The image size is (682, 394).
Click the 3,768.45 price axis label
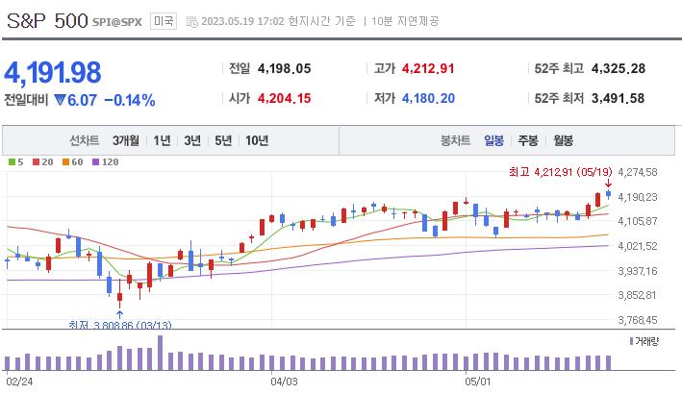point(637,320)
